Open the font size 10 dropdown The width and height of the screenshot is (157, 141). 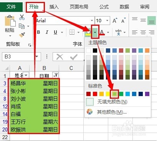[107, 20]
